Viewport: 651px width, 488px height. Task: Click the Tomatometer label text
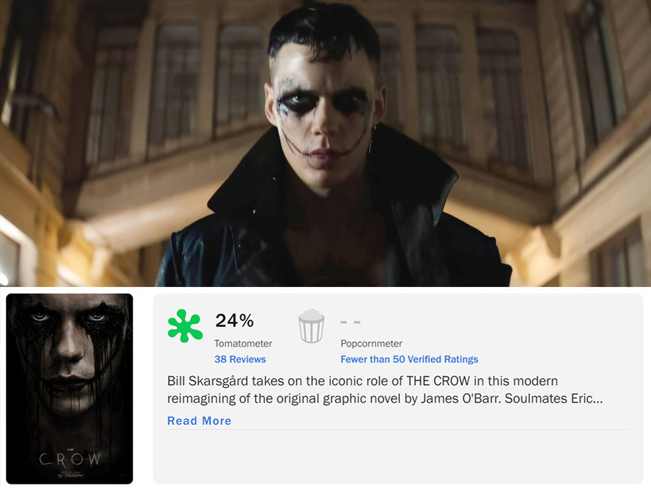pos(243,344)
